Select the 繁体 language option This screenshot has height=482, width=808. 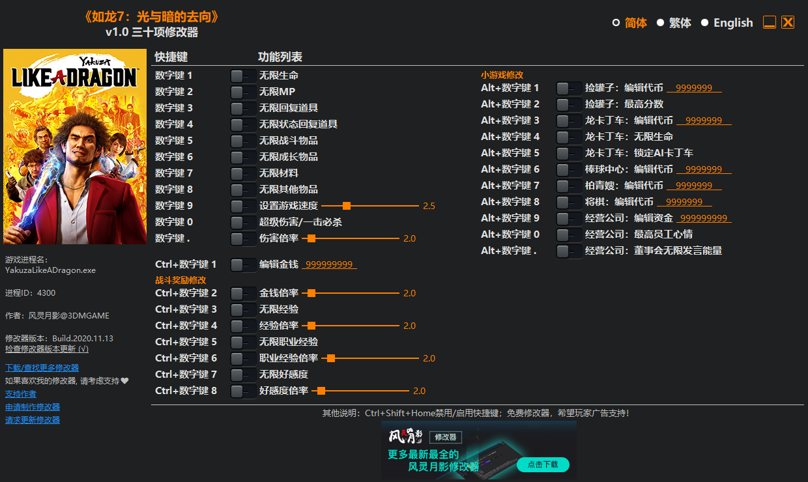tap(679, 22)
